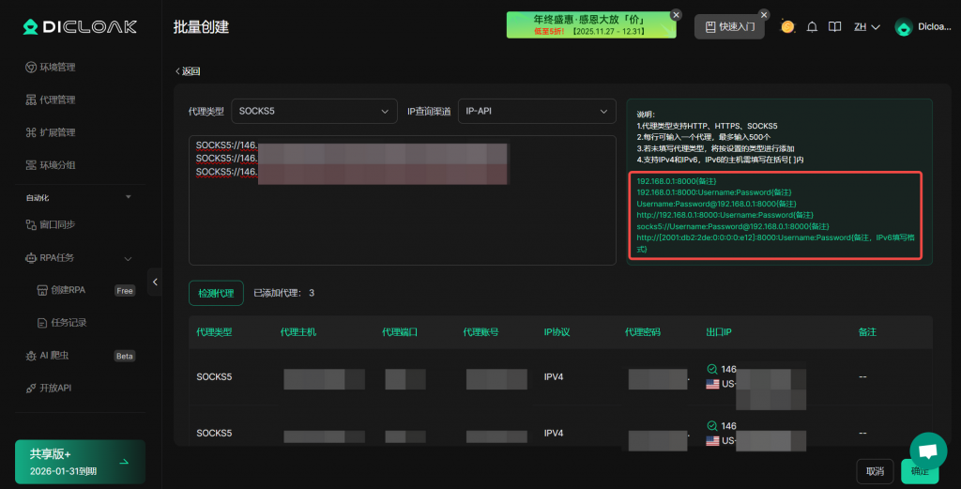Collapse the RPA任务 submenu
The height and width of the screenshot is (489, 961).
point(128,258)
